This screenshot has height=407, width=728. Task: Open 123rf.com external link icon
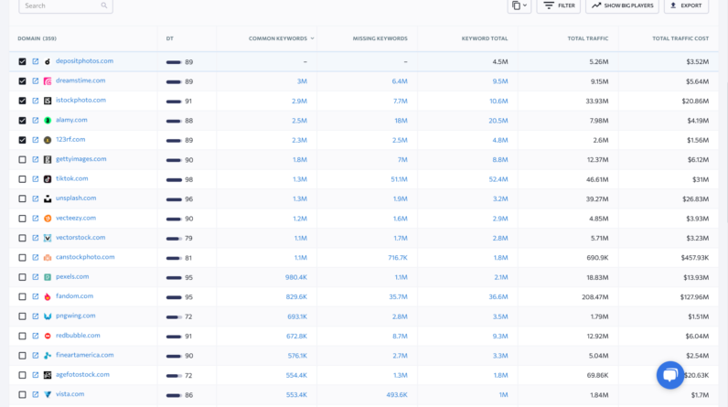(36, 140)
